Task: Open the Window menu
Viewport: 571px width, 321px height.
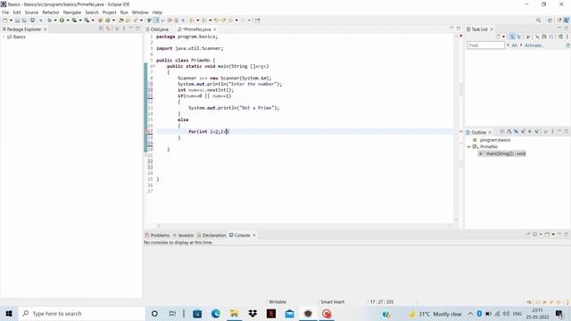Action: (x=140, y=12)
